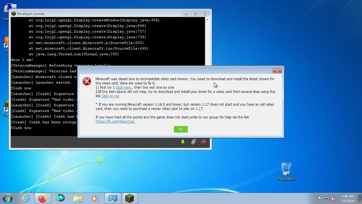Close the Minecraft error dialog
Image resolution: width=362 pixels, height=204 pixels.
(277, 71)
